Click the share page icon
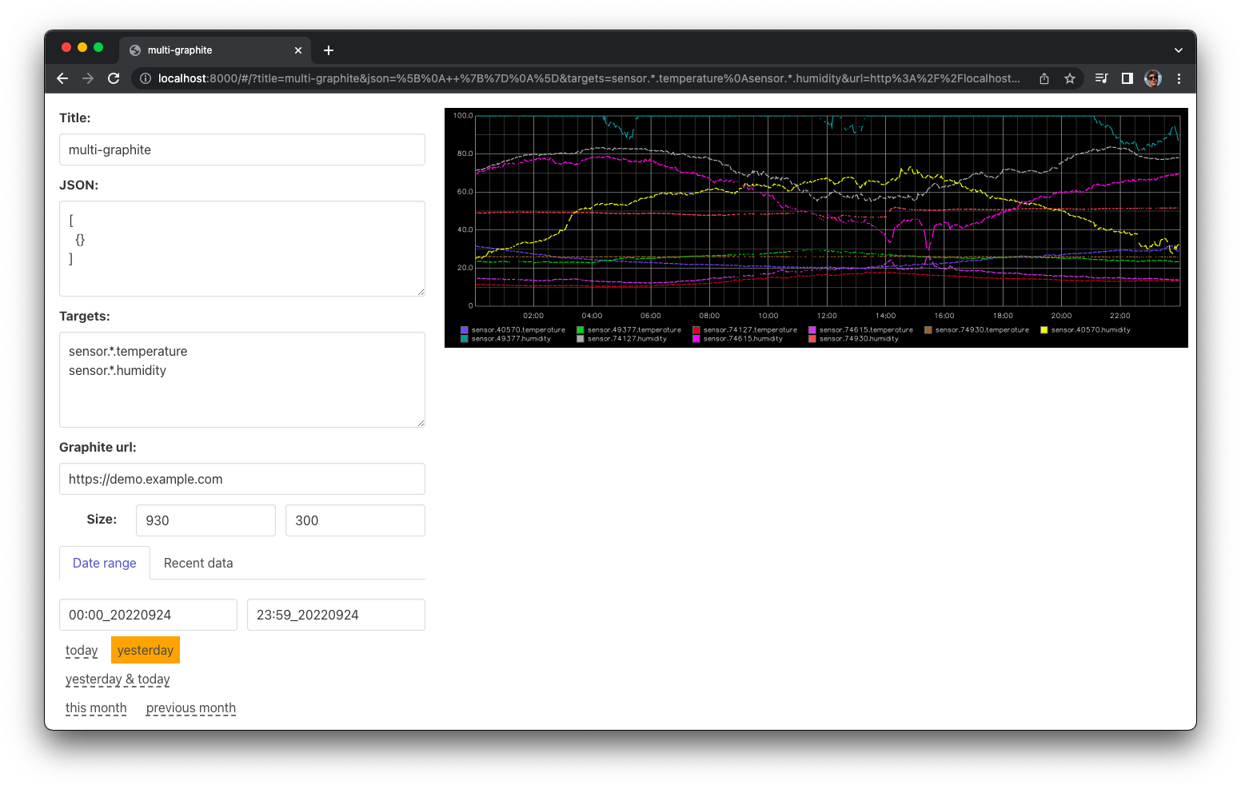The height and width of the screenshot is (789, 1241). [x=1044, y=78]
